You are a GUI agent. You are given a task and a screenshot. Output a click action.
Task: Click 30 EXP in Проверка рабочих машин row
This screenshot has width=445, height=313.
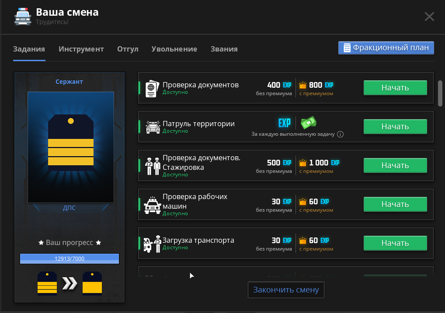282,202
